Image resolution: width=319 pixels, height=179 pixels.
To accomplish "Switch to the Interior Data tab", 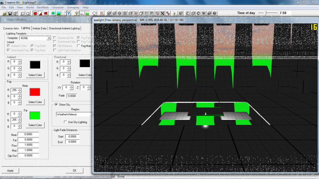I will [40, 28].
